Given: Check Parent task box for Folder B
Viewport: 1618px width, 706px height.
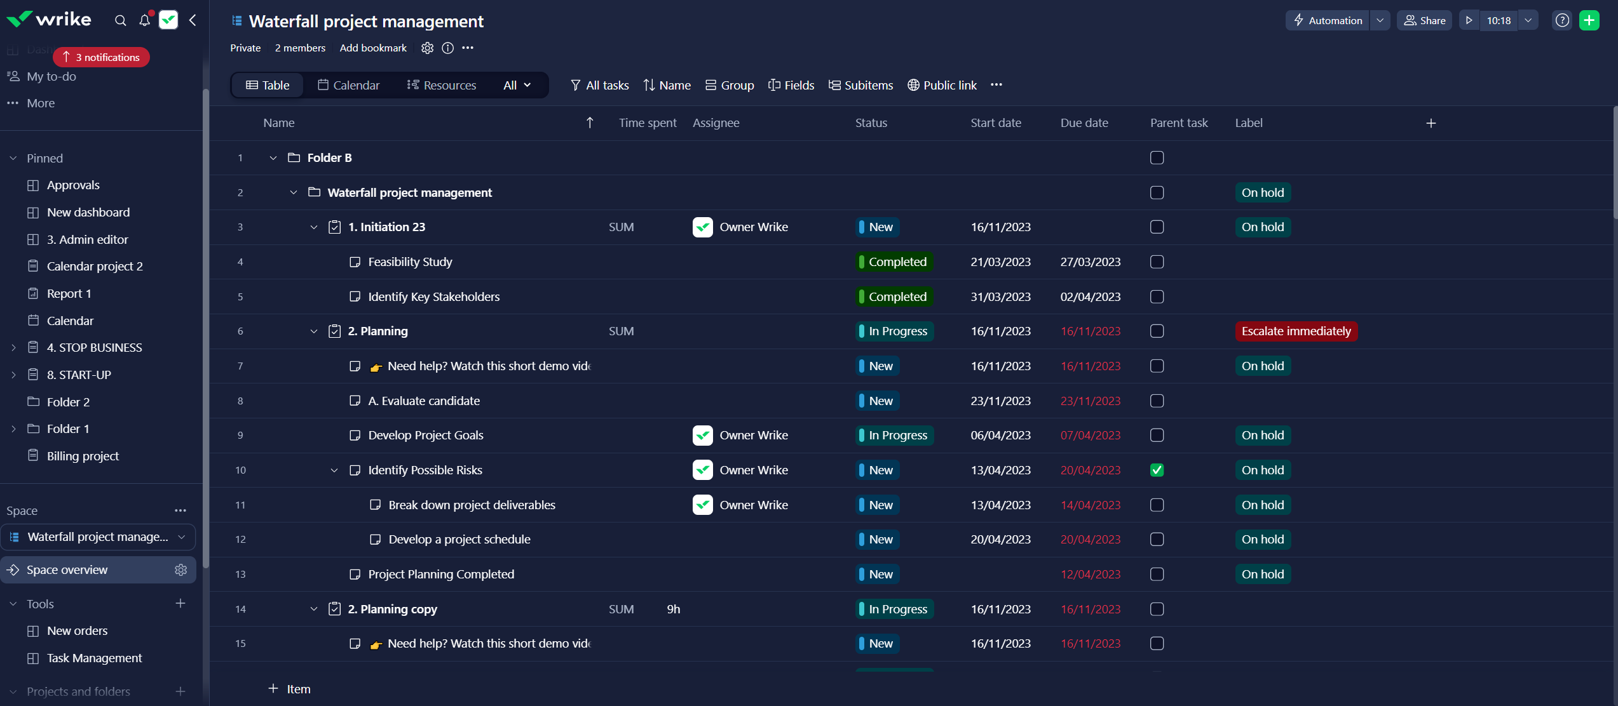Looking at the screenshot, I should (x=1157, y=157).
